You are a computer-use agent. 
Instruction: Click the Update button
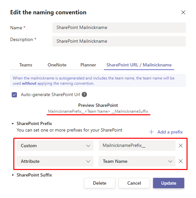point(169,183)
